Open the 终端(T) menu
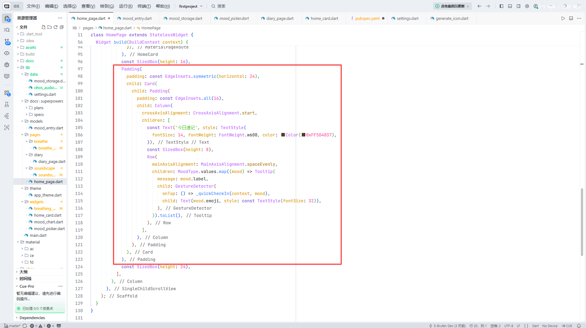Image resolution: width=586 pixels, height=328 pixels. pyautogui.click(x=144, y=6)
